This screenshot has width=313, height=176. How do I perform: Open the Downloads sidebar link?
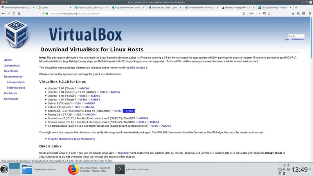[x=11, y=71]
